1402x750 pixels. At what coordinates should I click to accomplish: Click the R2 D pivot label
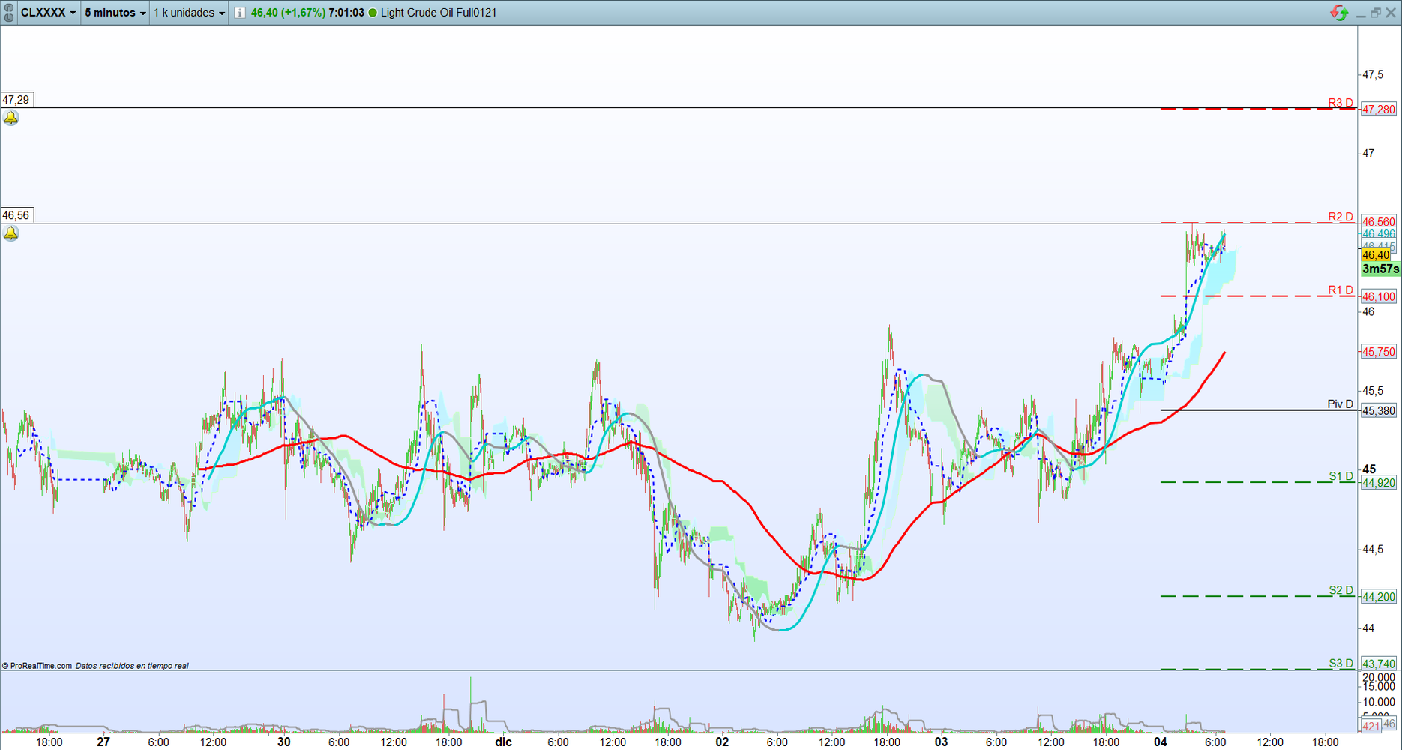[1341, 217]
